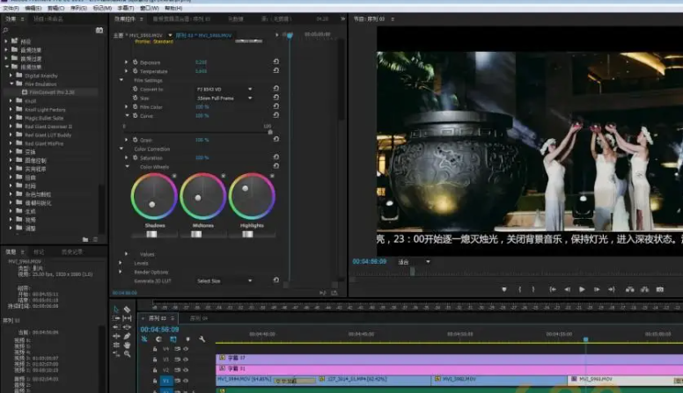
Task: Expand the Magic Bullet Suite folder
Action: pos(11,117)
